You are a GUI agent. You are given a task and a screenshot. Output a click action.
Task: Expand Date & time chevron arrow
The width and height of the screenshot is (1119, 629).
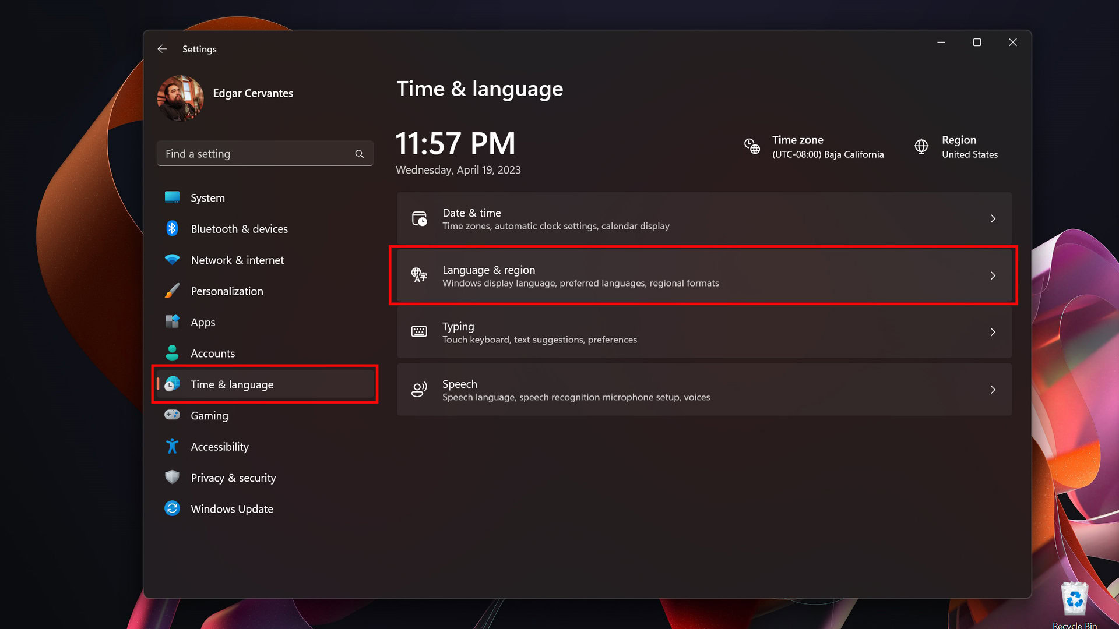click(x=993, y=219)
